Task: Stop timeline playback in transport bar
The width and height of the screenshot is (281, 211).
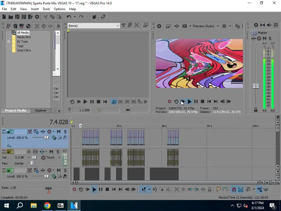Action: [x=107, y=190]
